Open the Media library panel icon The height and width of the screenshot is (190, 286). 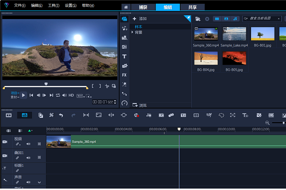tap(124, 19)
